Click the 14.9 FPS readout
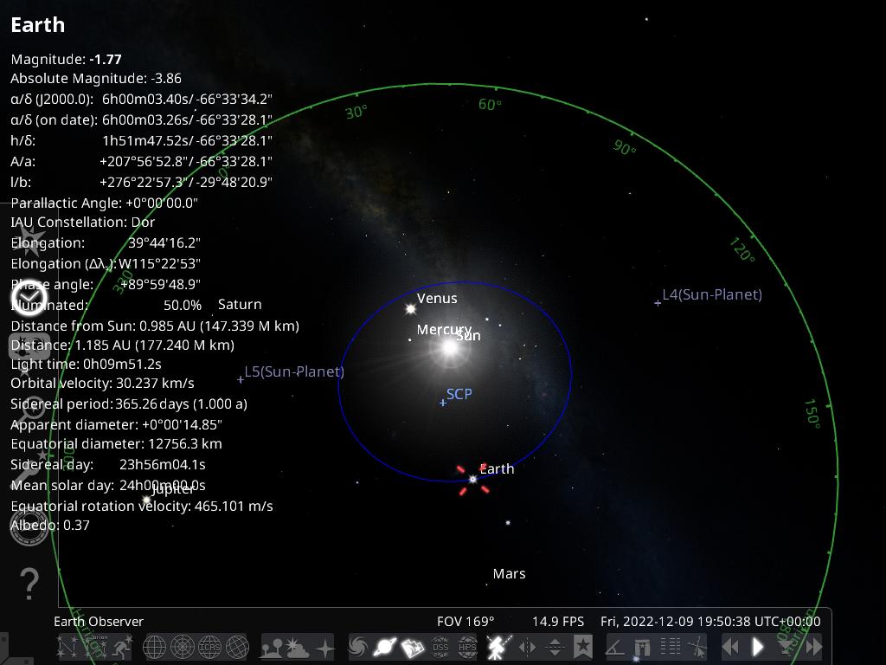The height and width of the screenshot is (665, 886). (x=558, y=622)
